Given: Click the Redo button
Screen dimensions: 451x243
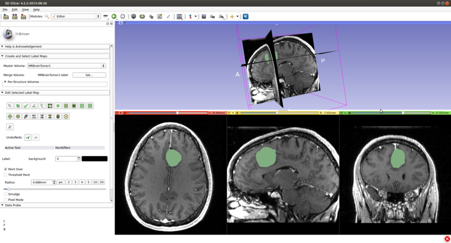Looking at the screenshot, I should (36, 138).
